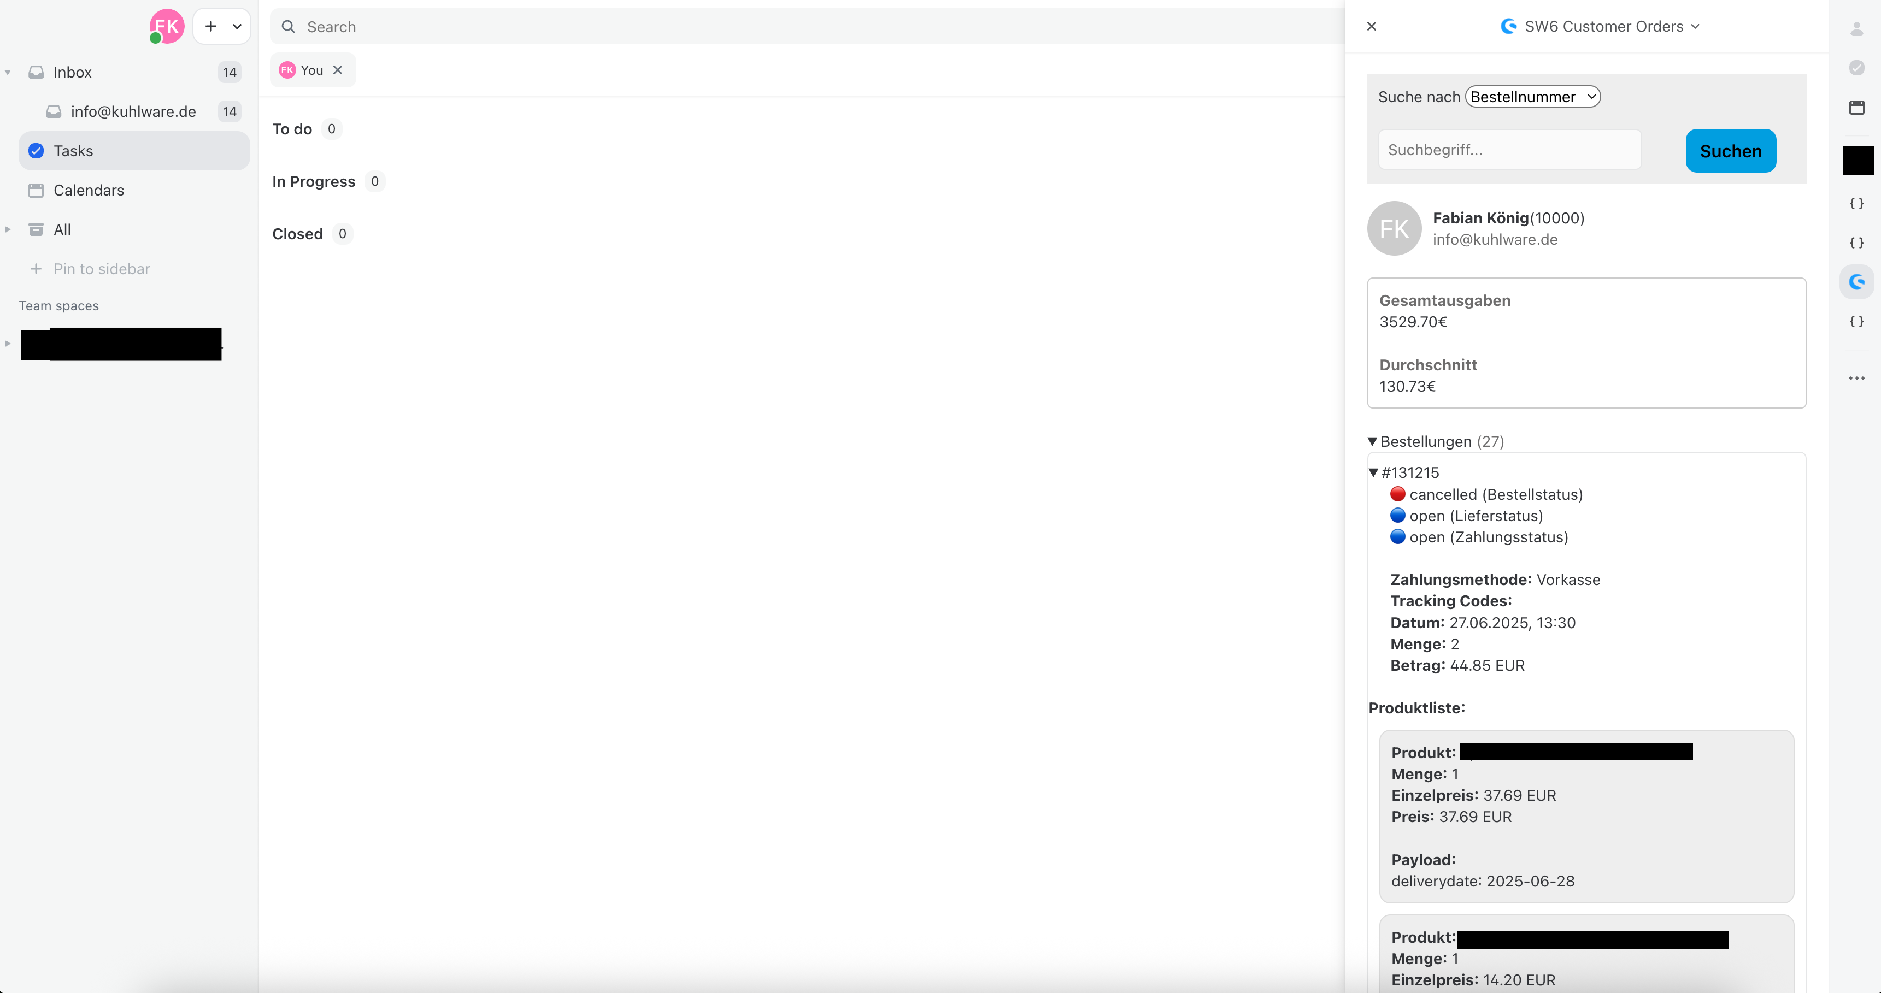This screenshot has width=1881, height=993.
Task: Click the Gesamtausgaben 3529.70€ value
Action: (1413, 322)
